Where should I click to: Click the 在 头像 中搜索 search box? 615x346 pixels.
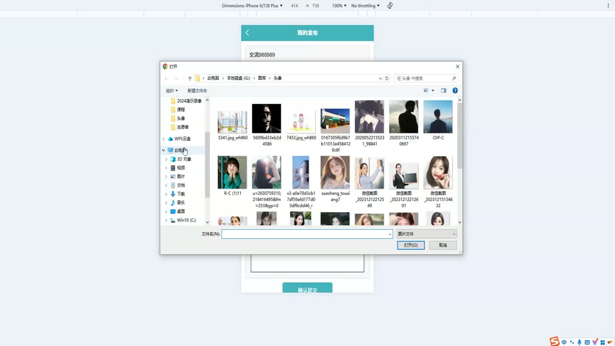coord(426,78)
